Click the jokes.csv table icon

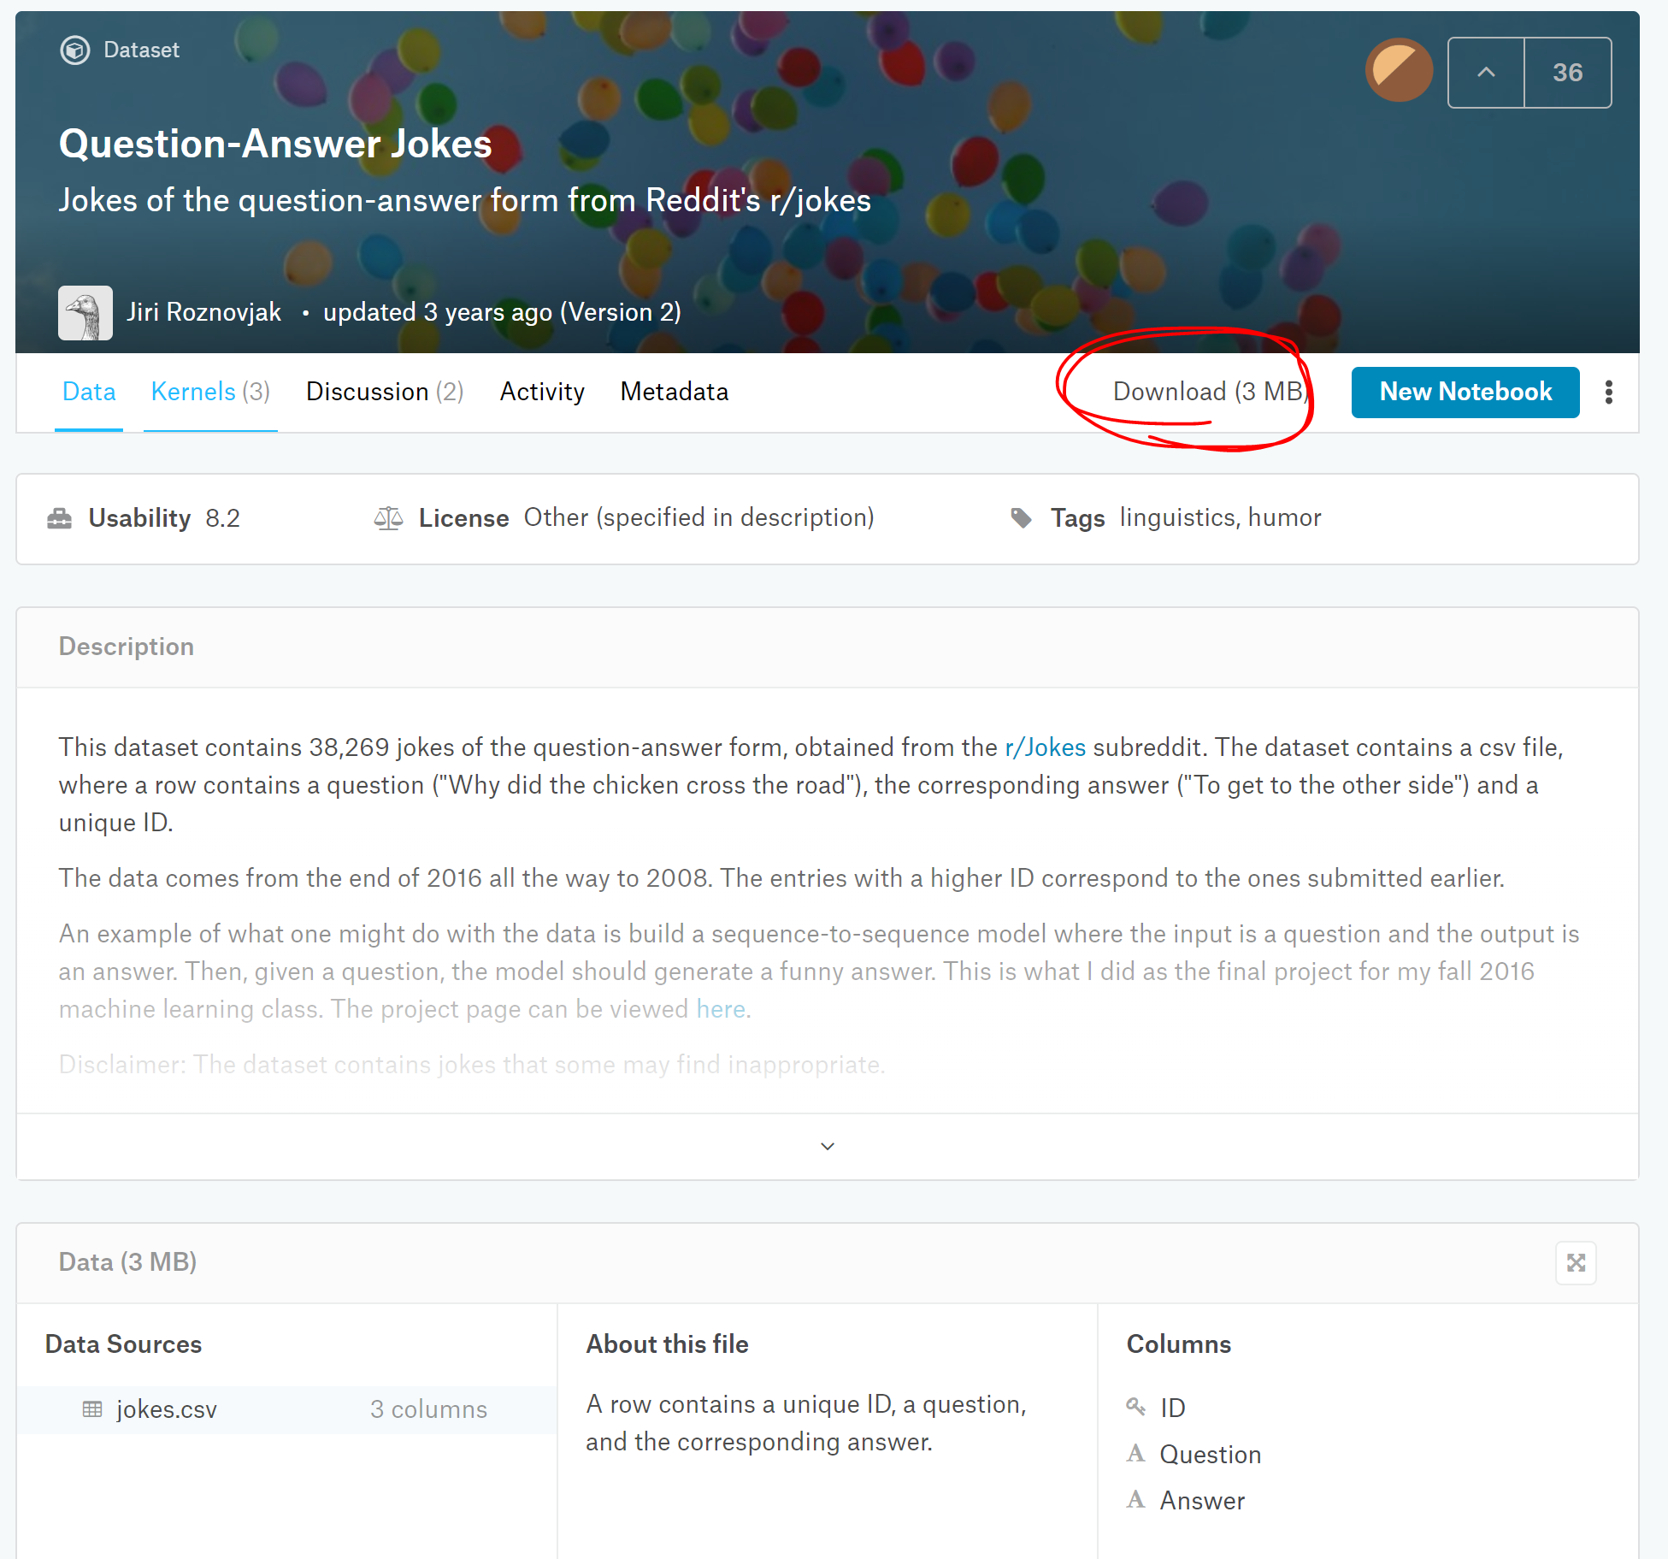point(92,1409)
